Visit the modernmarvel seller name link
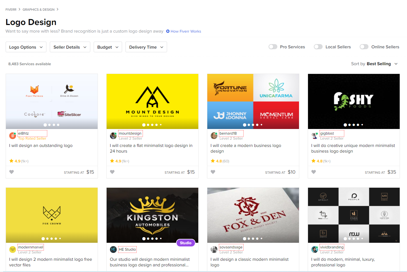This screenshot has width=407, height=272. pos(31,247)
